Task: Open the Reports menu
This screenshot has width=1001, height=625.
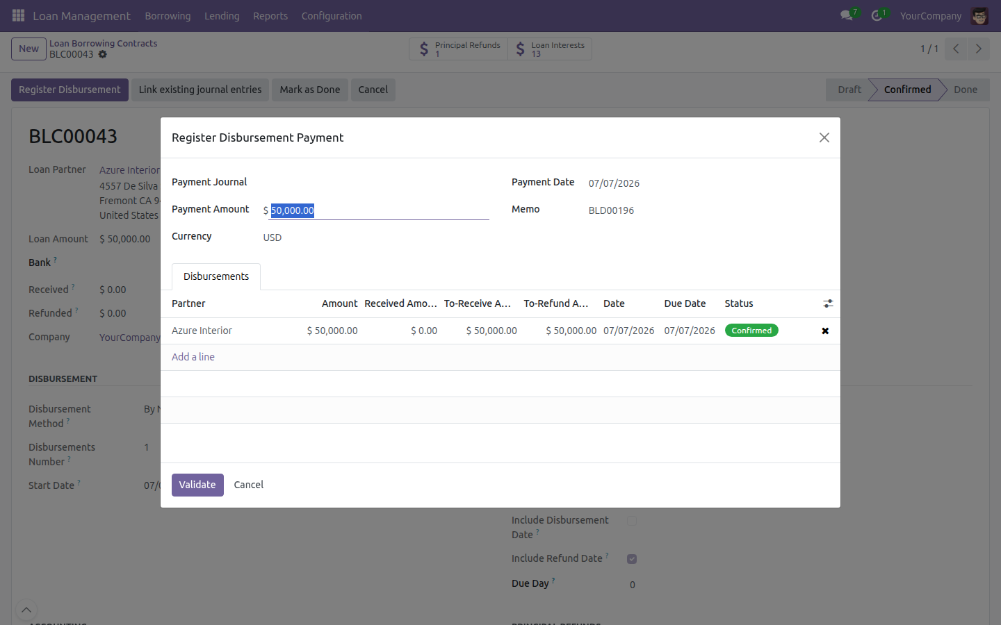Action: pyautogui.click(x=270, y=15)
